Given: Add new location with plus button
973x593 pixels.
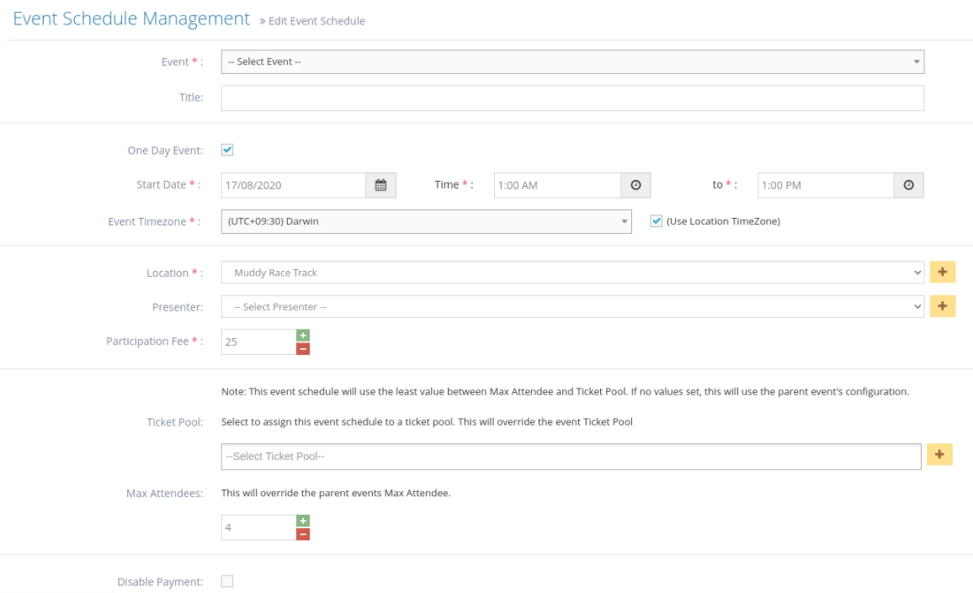Looking at the screenshot, I should coord(943,273).
